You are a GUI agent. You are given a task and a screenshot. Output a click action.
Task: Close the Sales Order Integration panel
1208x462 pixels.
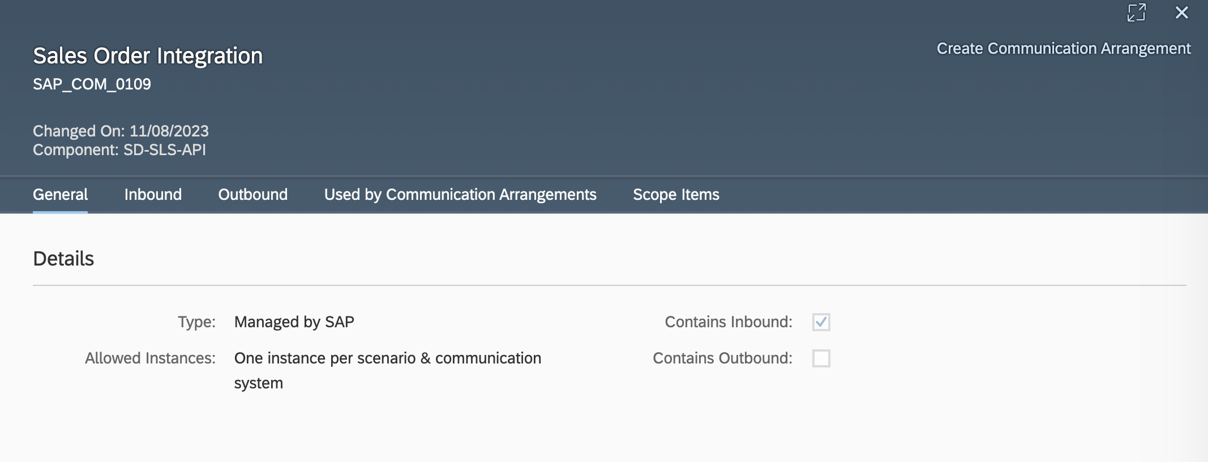[x=1181, y=12]
